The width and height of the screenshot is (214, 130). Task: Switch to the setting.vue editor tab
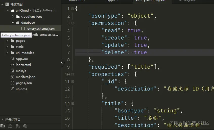coord(187,1)
